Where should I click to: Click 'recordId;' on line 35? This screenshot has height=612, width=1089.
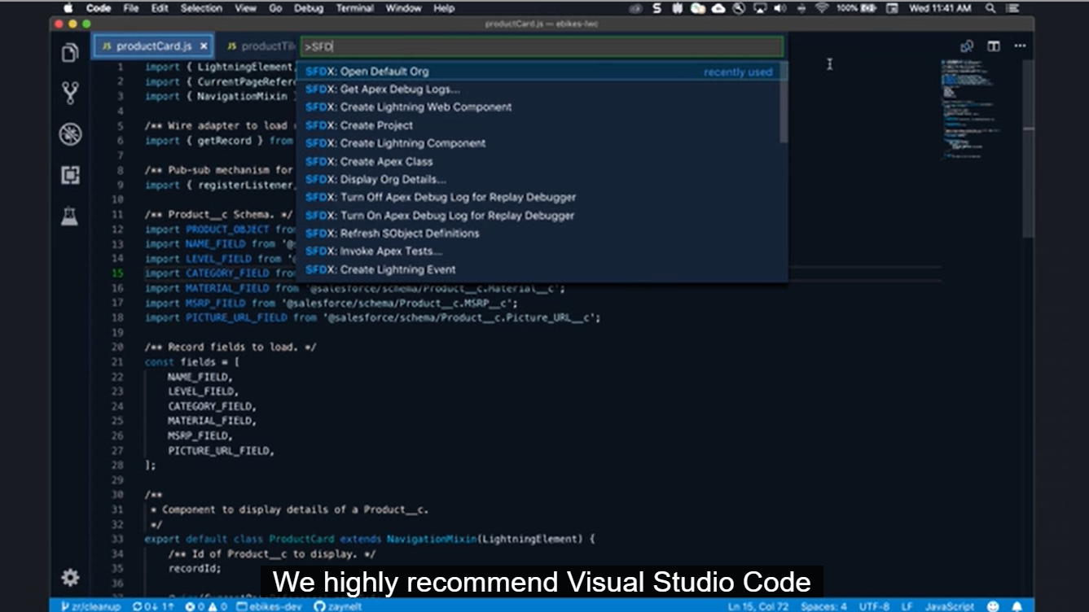point(195,569)
